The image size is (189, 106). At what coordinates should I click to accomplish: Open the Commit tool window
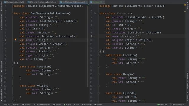(x=98, y=105)
